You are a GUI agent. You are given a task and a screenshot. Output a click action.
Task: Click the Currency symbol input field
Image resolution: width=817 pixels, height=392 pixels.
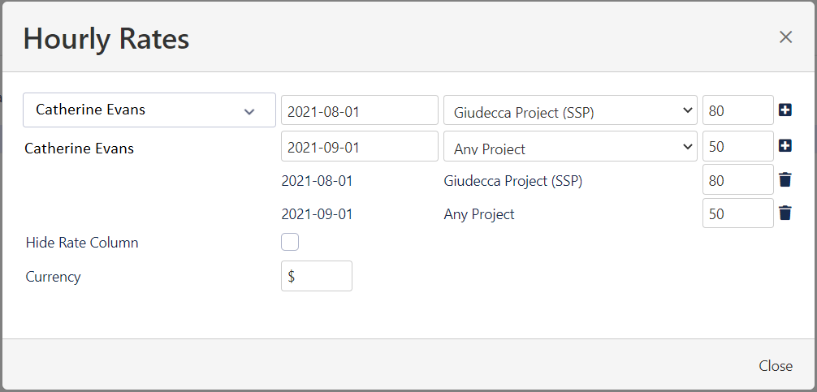click(x=316, y=276)
